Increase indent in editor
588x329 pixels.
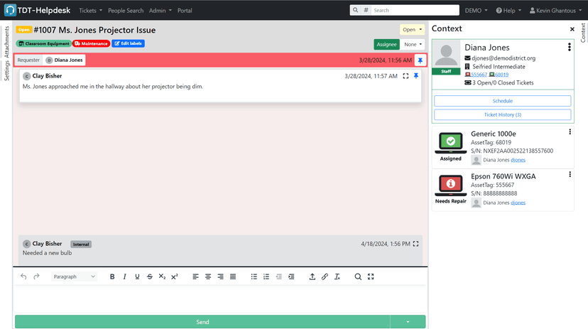(x=291, y=276)
